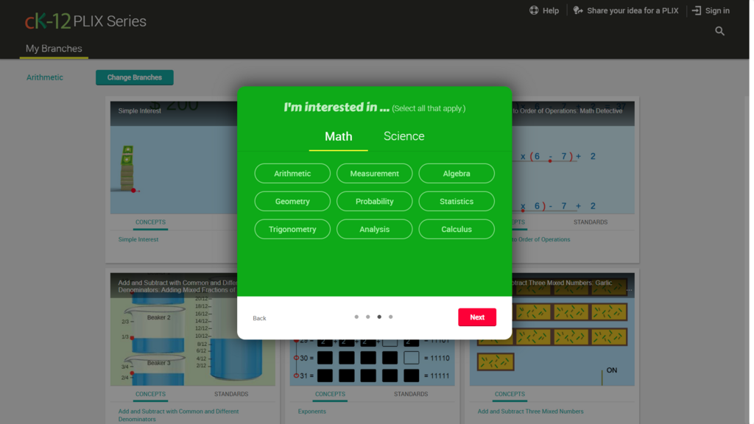Choose the Statistics interest chip
This screenshot has height=424, width=754.
coord(457,202)
